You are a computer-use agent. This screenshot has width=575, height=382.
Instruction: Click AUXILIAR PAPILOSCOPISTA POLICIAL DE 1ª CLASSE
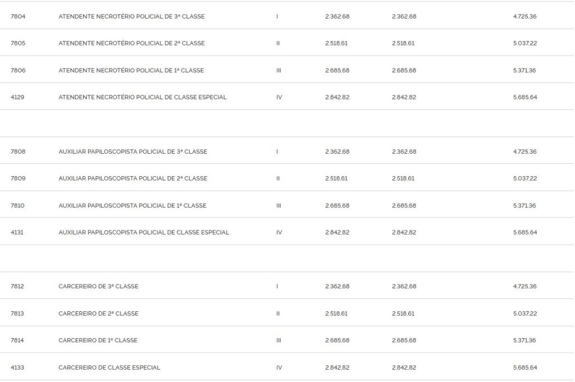(x=133, y=205)
